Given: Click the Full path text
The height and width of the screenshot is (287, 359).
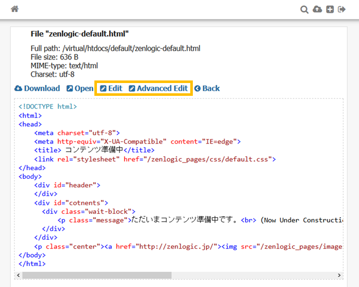Looking at the screenshot, I should tap(115, 48).
